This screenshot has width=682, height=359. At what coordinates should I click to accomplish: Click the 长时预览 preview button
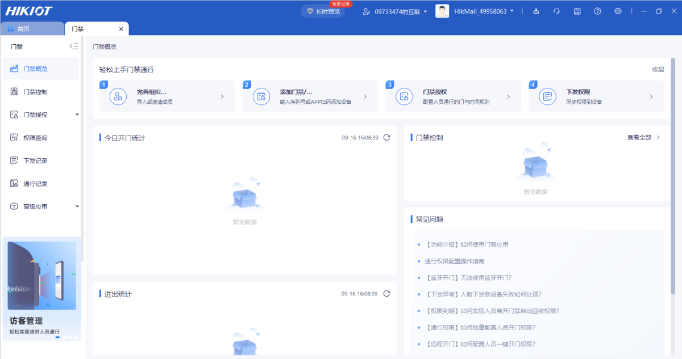[323, 10]
